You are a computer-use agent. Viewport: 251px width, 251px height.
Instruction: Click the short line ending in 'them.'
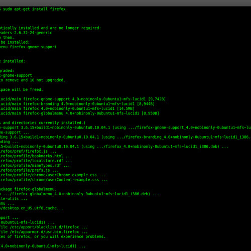[x=7, y=38]
